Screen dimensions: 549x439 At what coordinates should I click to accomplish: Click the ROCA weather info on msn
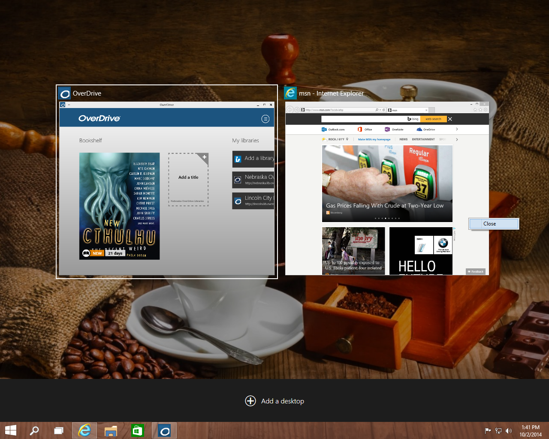click(335, 139)
